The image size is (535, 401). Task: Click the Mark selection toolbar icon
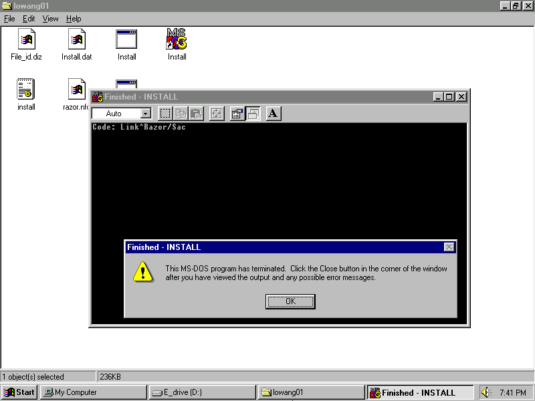click(165, 114)
